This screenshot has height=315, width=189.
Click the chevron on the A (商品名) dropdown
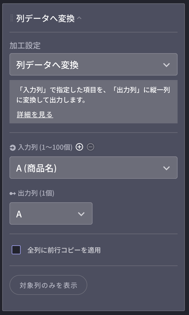tap(166, 168)
